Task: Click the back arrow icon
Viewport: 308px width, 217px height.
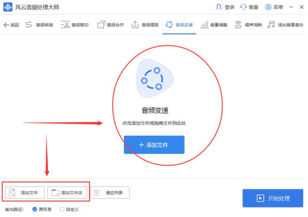Action: [x=6, y=25]
